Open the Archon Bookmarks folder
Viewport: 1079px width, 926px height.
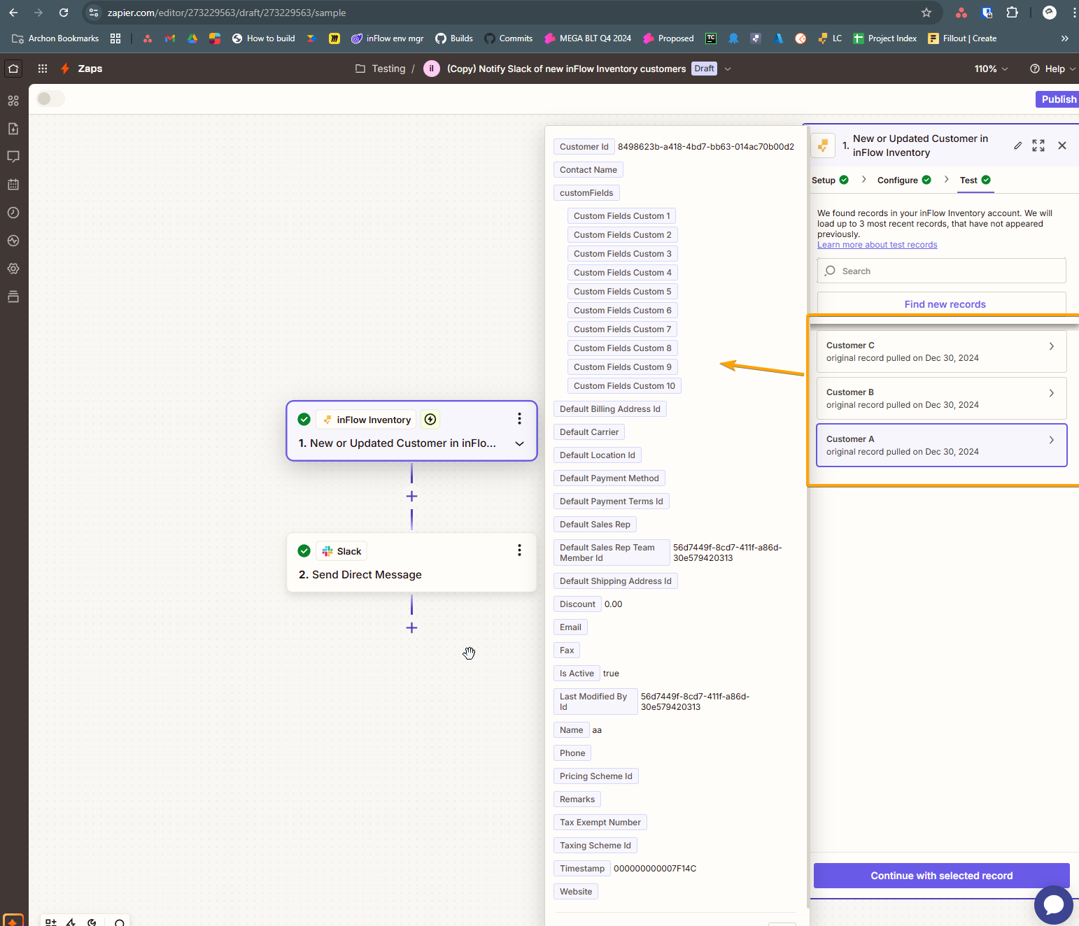point(56,38)
